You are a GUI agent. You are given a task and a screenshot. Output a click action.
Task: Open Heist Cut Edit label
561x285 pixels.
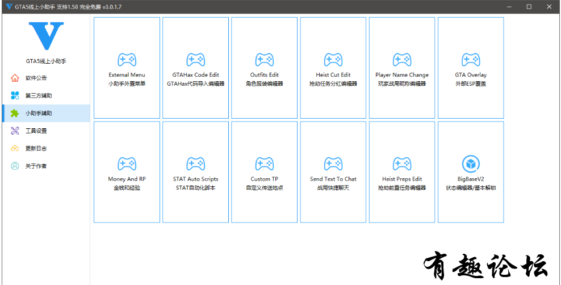point(333,75)
